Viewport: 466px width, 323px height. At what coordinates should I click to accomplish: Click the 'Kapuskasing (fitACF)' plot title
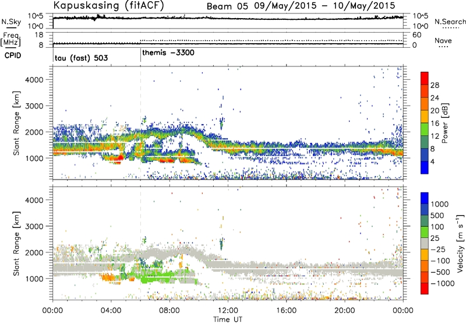108,5
